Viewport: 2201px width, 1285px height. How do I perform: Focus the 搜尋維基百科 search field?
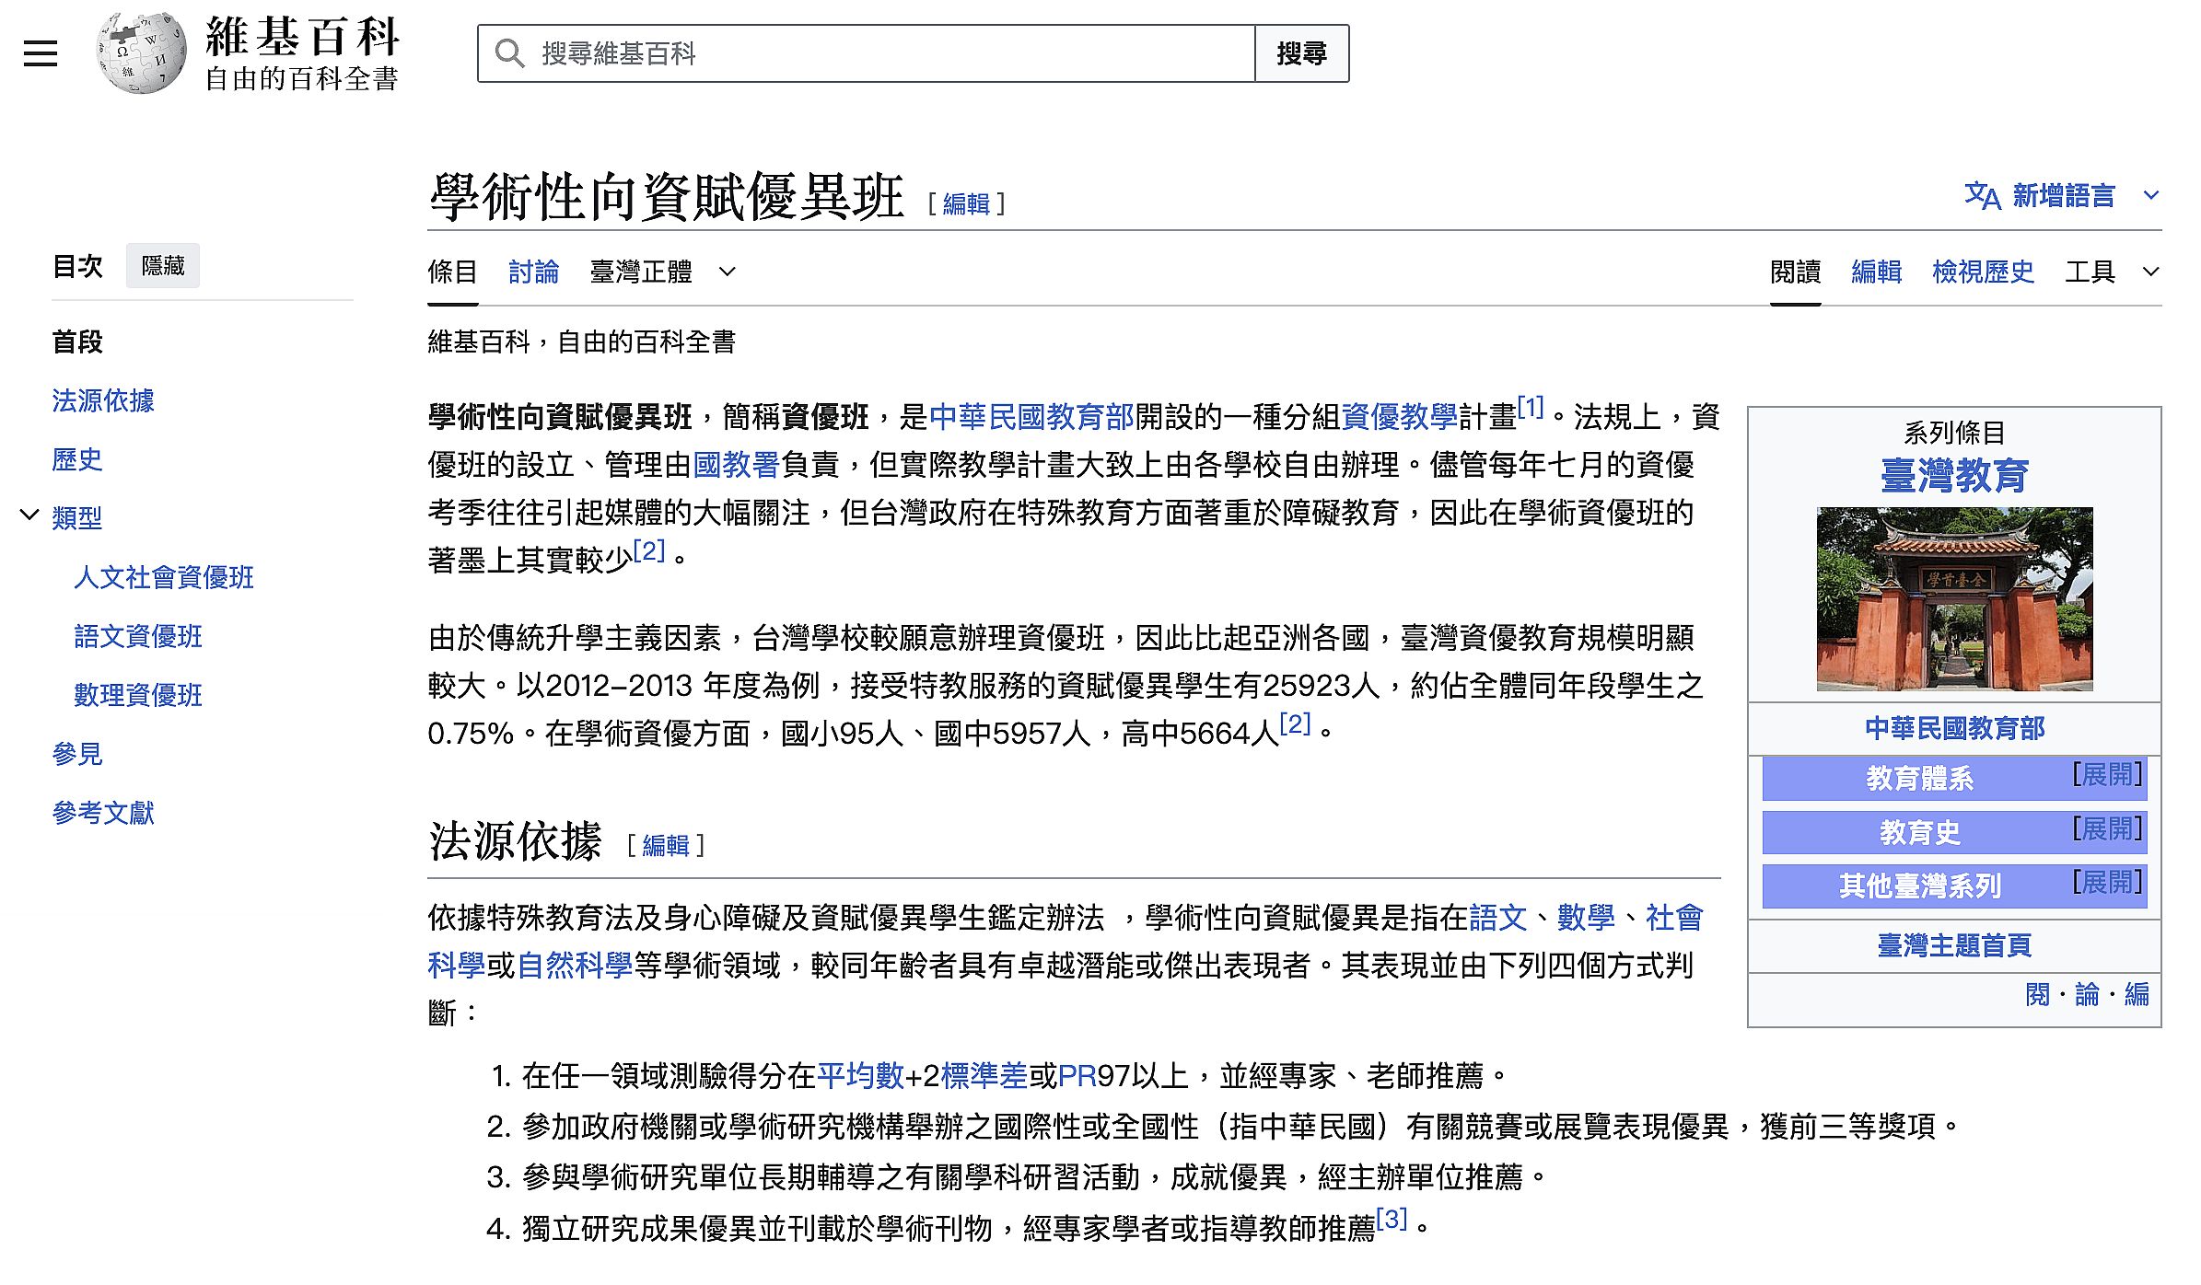[884, 53]
